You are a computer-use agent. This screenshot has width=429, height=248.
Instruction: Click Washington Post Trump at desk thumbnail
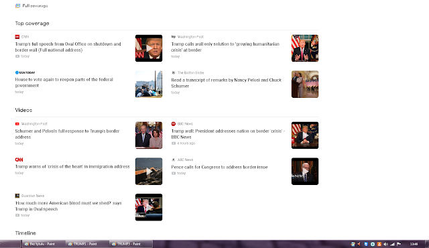pos(305,48)
